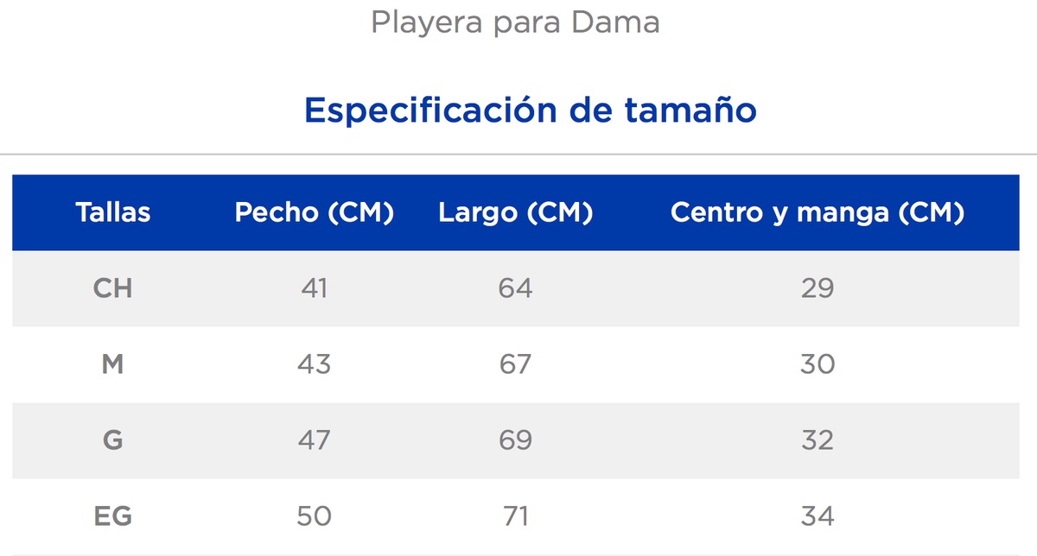Select the 'Pecho (CM)' column header
The width and height of the screenshot is (1037, 556).
(x=314, y=212)
